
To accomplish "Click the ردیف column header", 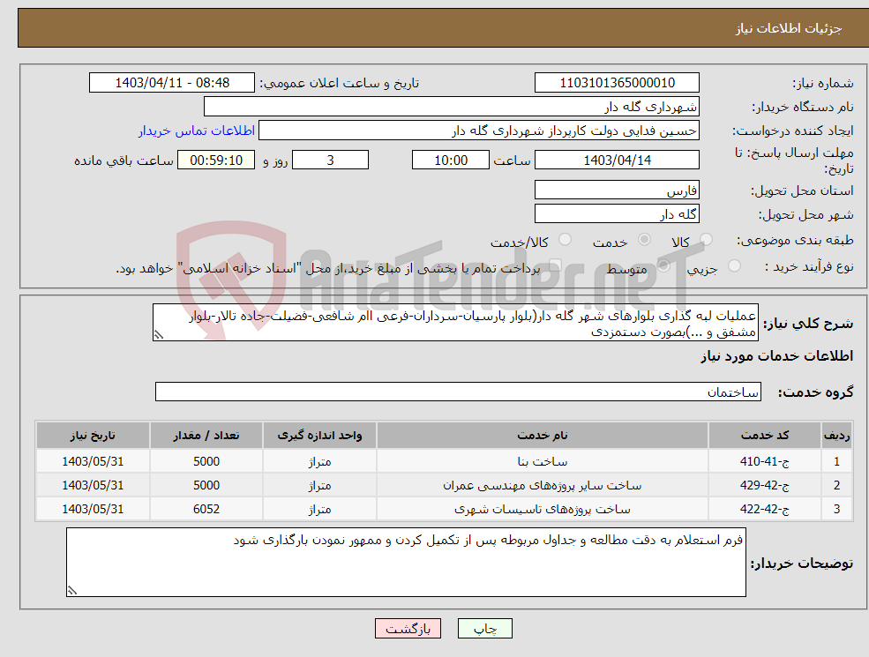I will pos(836,436).
